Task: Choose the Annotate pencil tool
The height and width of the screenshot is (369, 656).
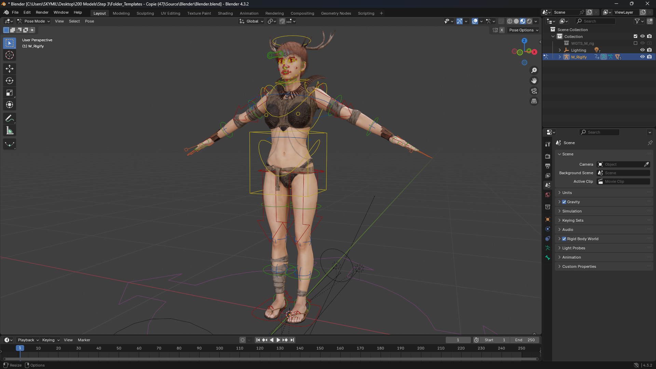Action: tap(10, 119)
